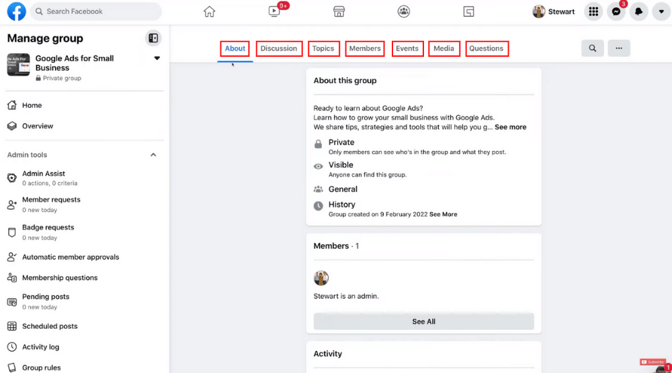Screen dimensions: 672x373
Task: Click the group cover thumbnail
Action: coord(18,64)
